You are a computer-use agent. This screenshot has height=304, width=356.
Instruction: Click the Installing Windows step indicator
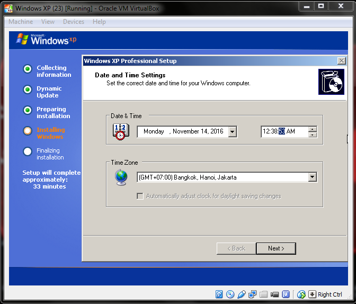pyautogui.click(x=28, y=131)
